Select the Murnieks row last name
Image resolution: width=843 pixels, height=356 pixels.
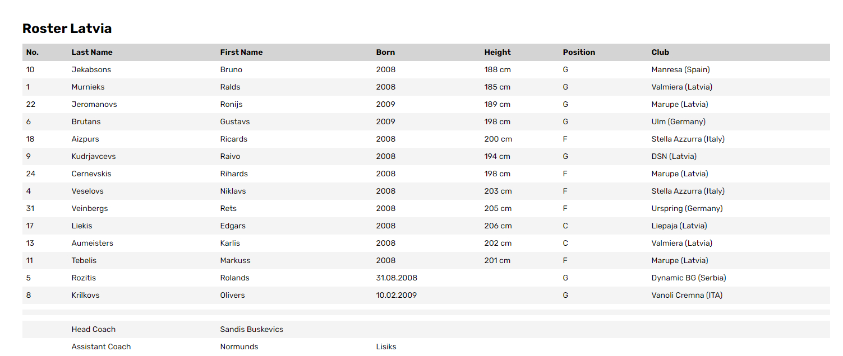[88, 87]
